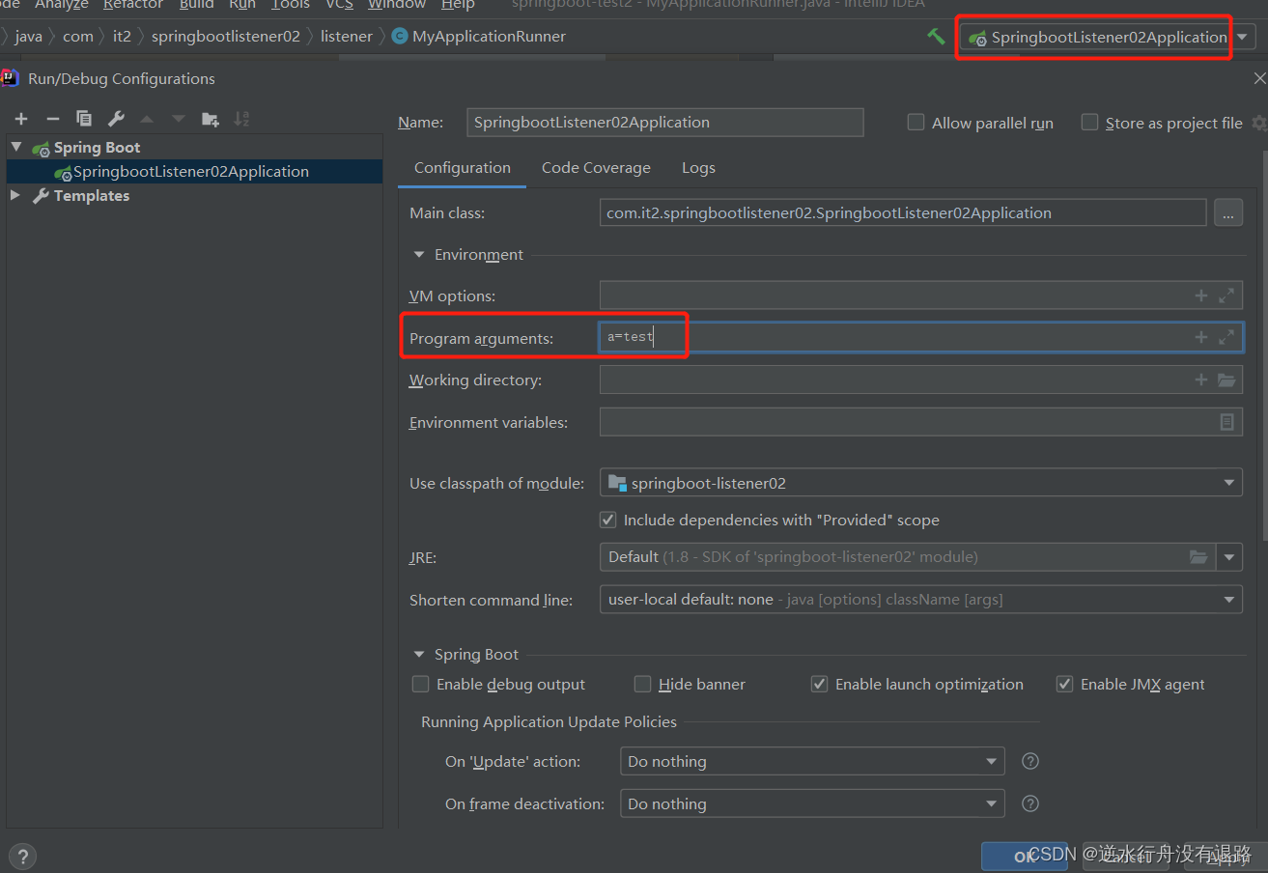Remove selected configuration with minus icon
Viewport: 1268px width, 873px height.
coord(53,119)
